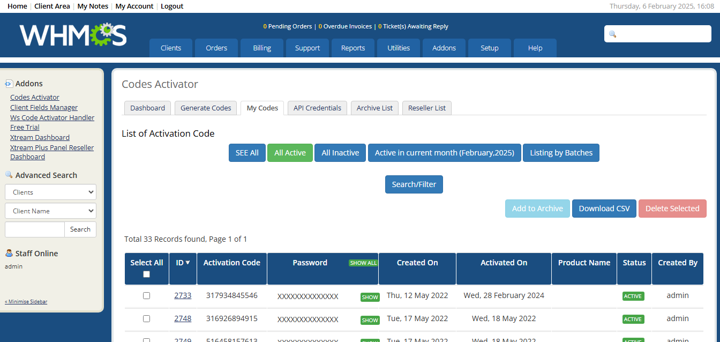The image size is (720, 342).
Task: Filter by All Inactive codes
Action: point(340,153)
